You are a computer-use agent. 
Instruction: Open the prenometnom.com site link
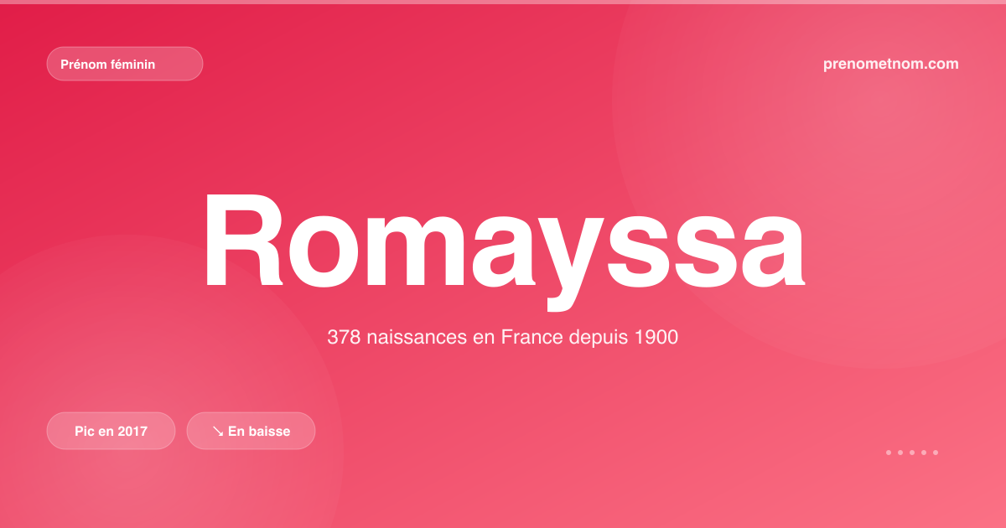[x=891, y=64]
